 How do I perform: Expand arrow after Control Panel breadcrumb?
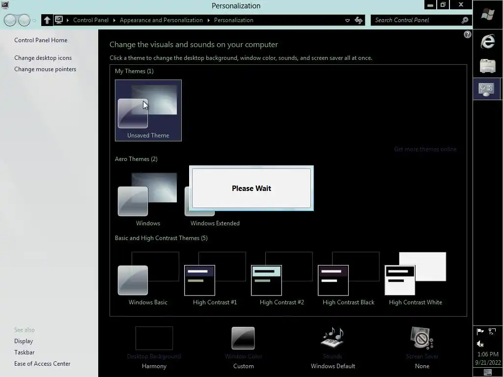click(114, 20)
